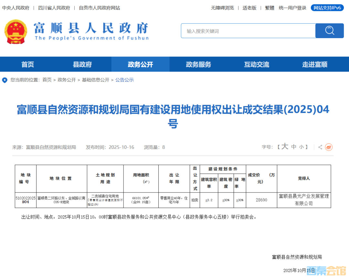
Task: Go to the 政务服务 menu
Action: coord(198,64)
